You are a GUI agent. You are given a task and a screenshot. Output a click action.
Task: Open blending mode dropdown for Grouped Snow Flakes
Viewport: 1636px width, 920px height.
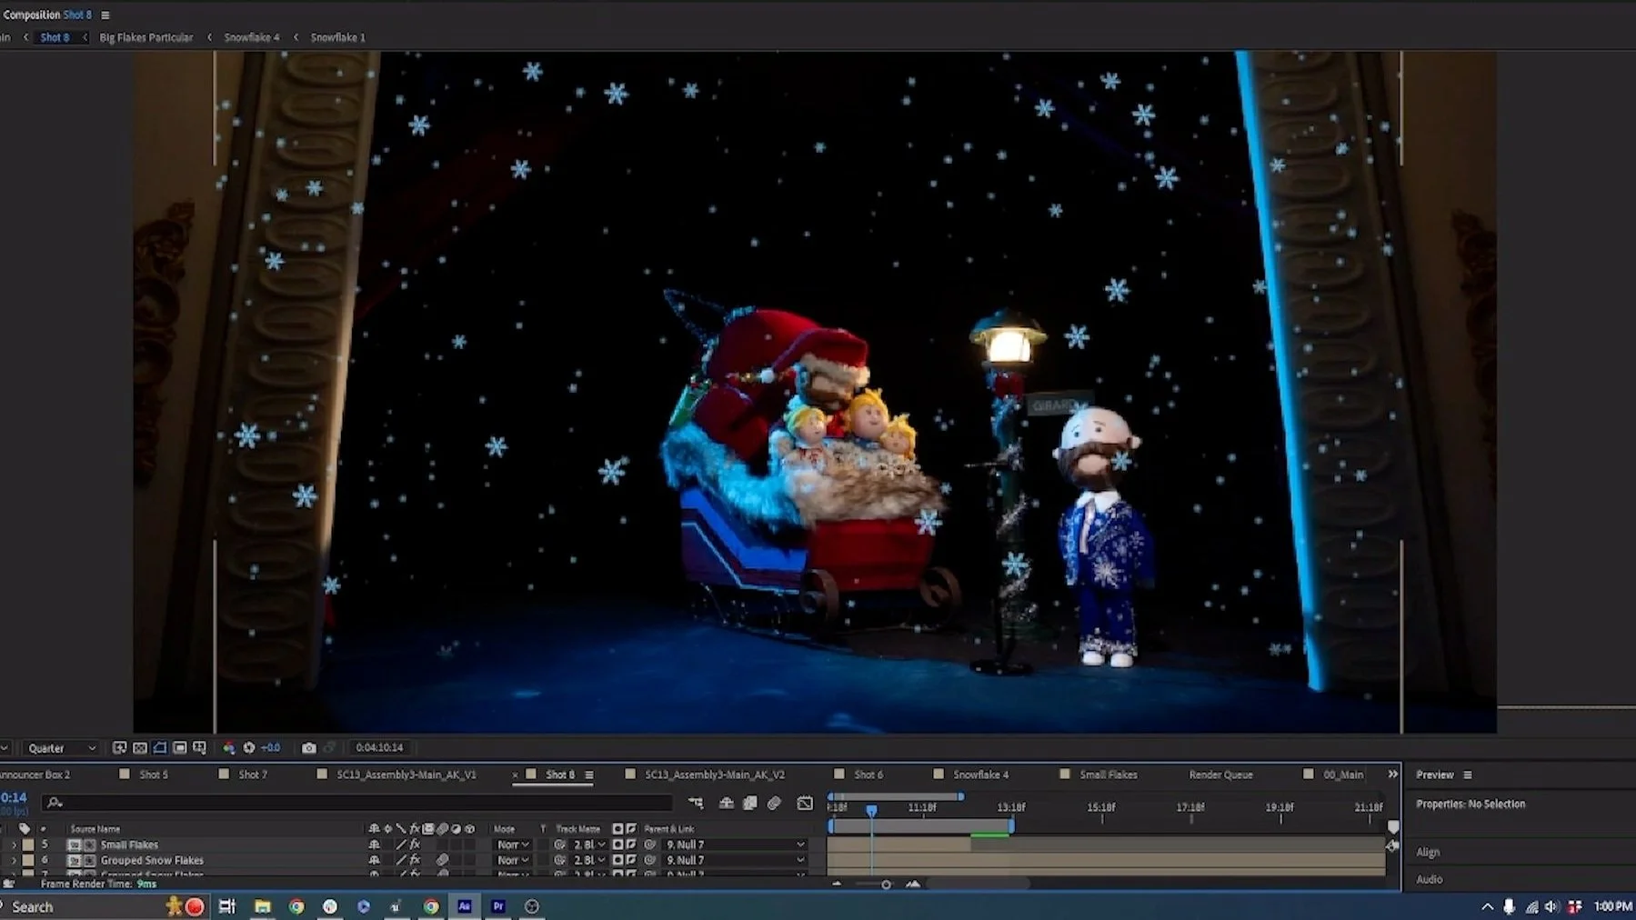513,860
